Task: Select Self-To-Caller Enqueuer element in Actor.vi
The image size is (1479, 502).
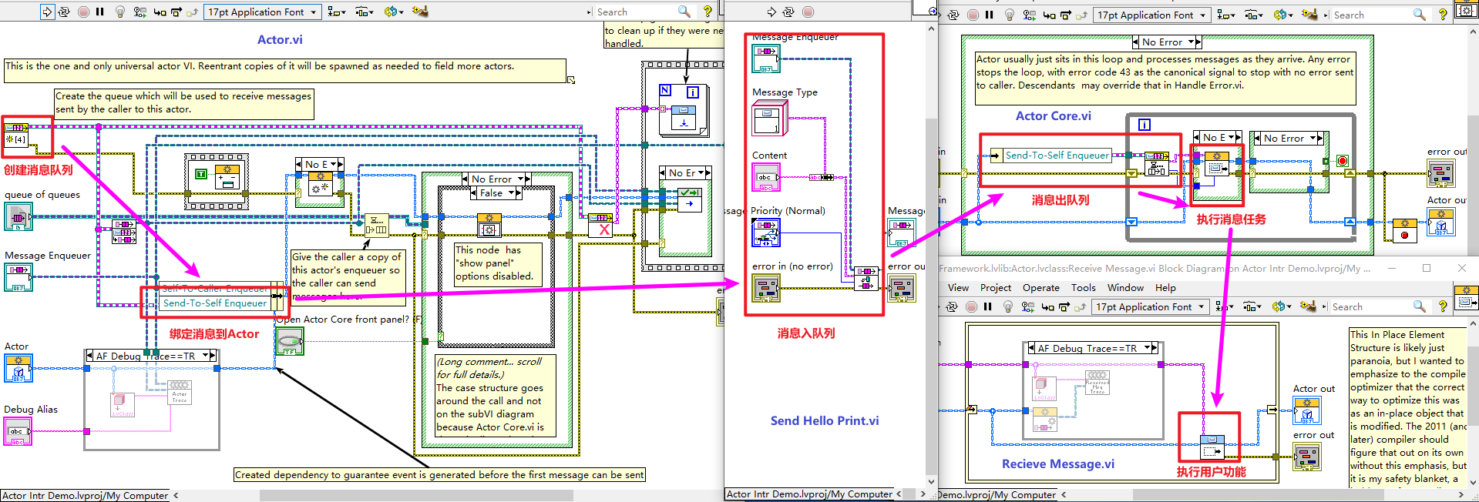Action: click(215, 289)
